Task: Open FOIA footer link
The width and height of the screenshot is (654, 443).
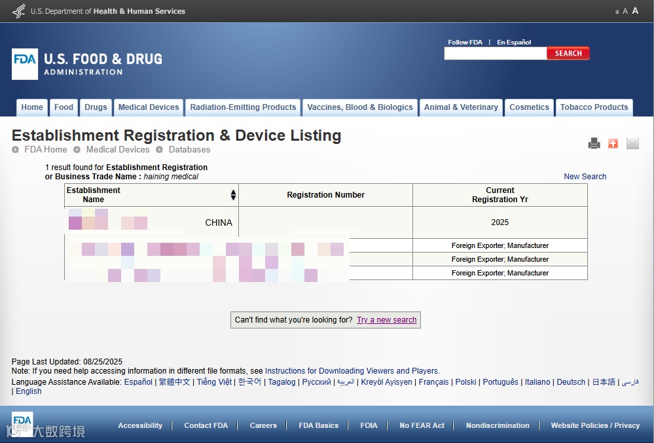Action: [369, 425]
